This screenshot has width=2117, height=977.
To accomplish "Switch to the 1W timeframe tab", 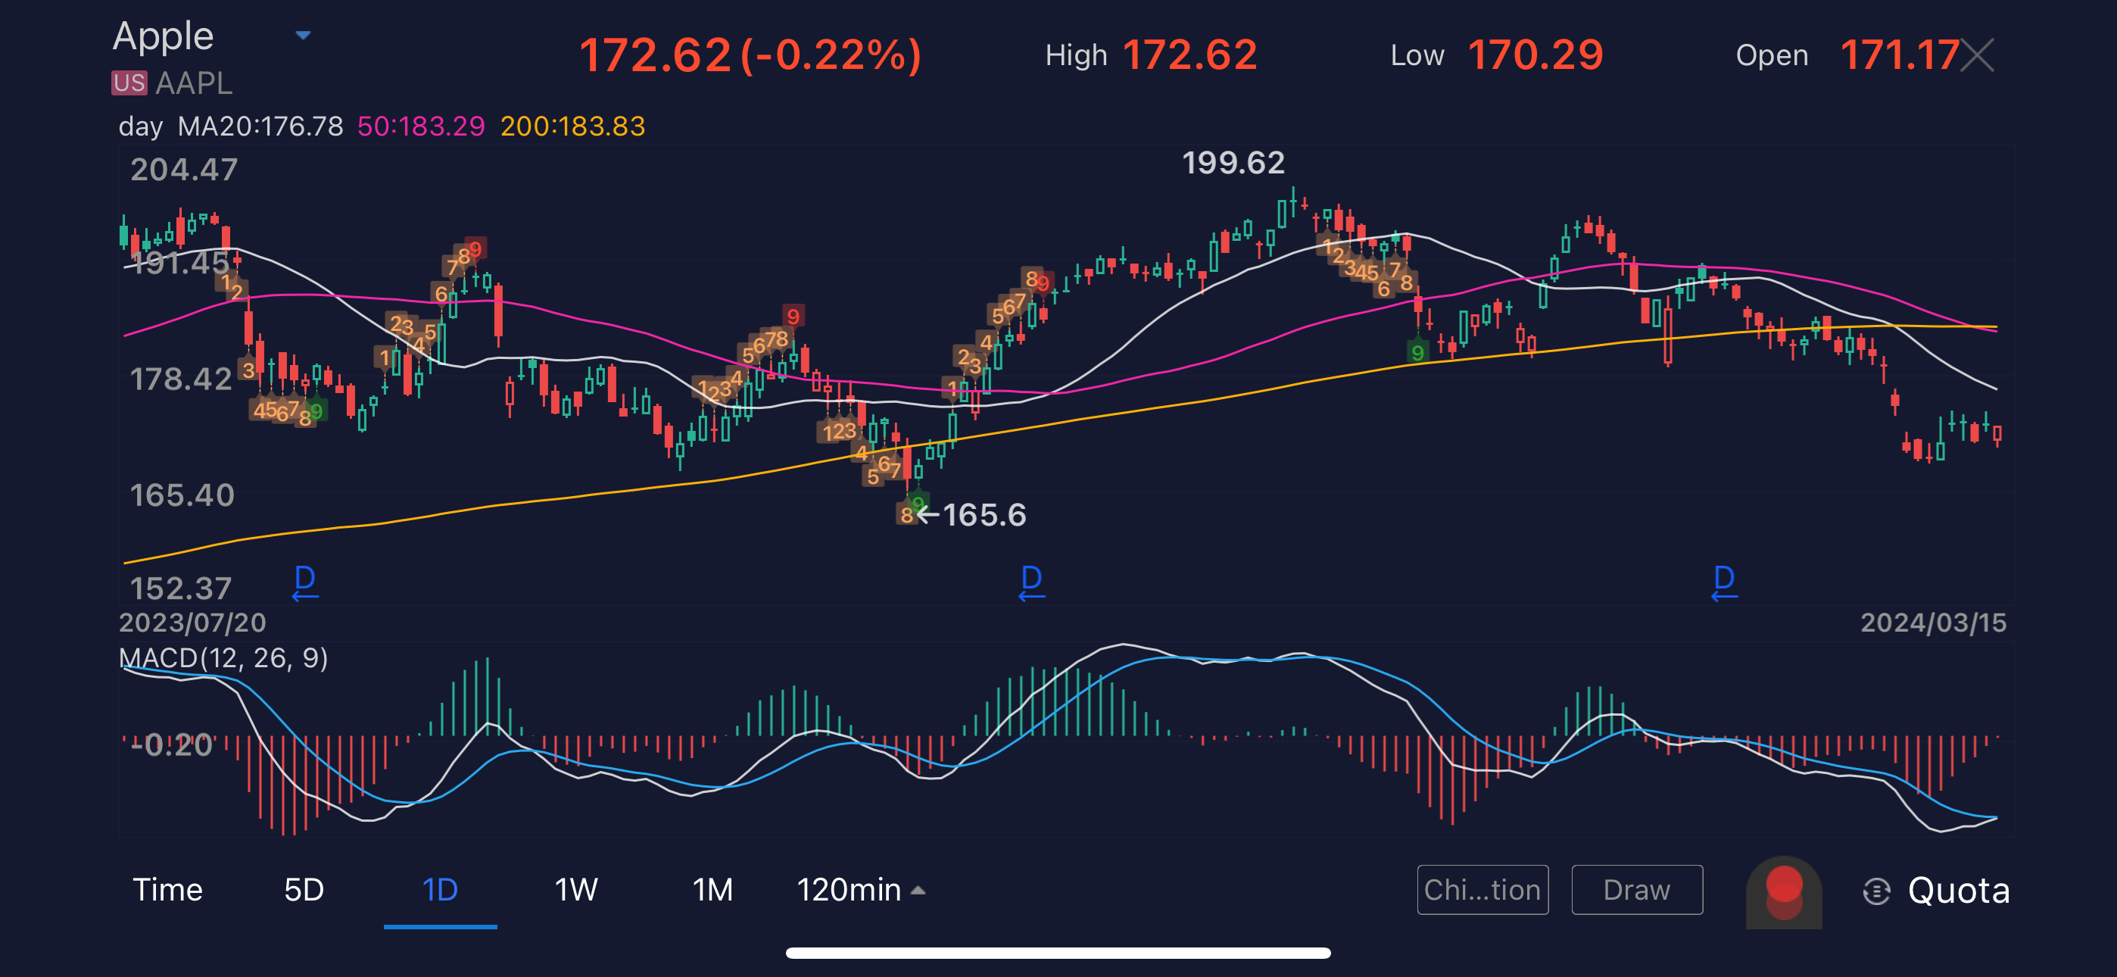I will coord(576,890).
